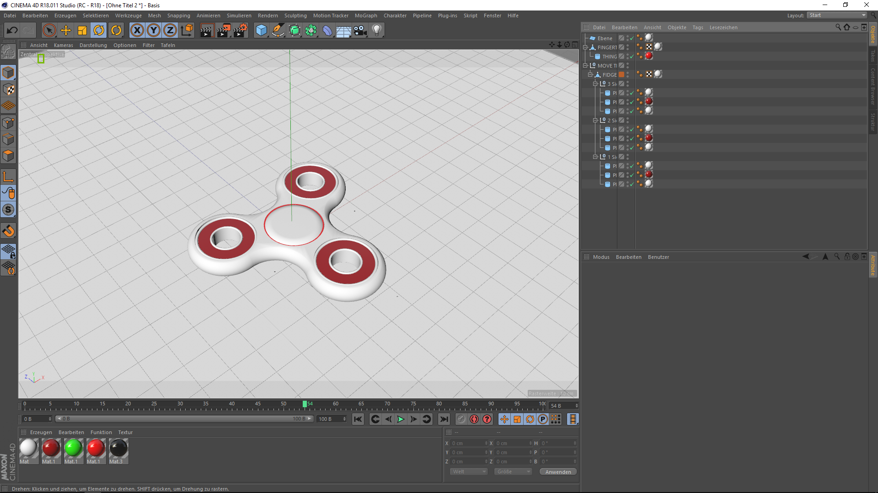The height and width of the screenshot is (493, 878).
Task: Select the Spline pen tool
Action: 278,30
